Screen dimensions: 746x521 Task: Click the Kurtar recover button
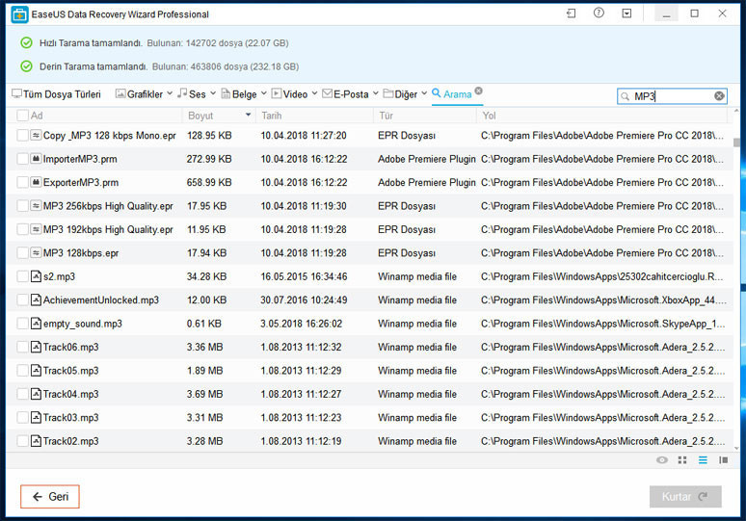click(685, 497)
